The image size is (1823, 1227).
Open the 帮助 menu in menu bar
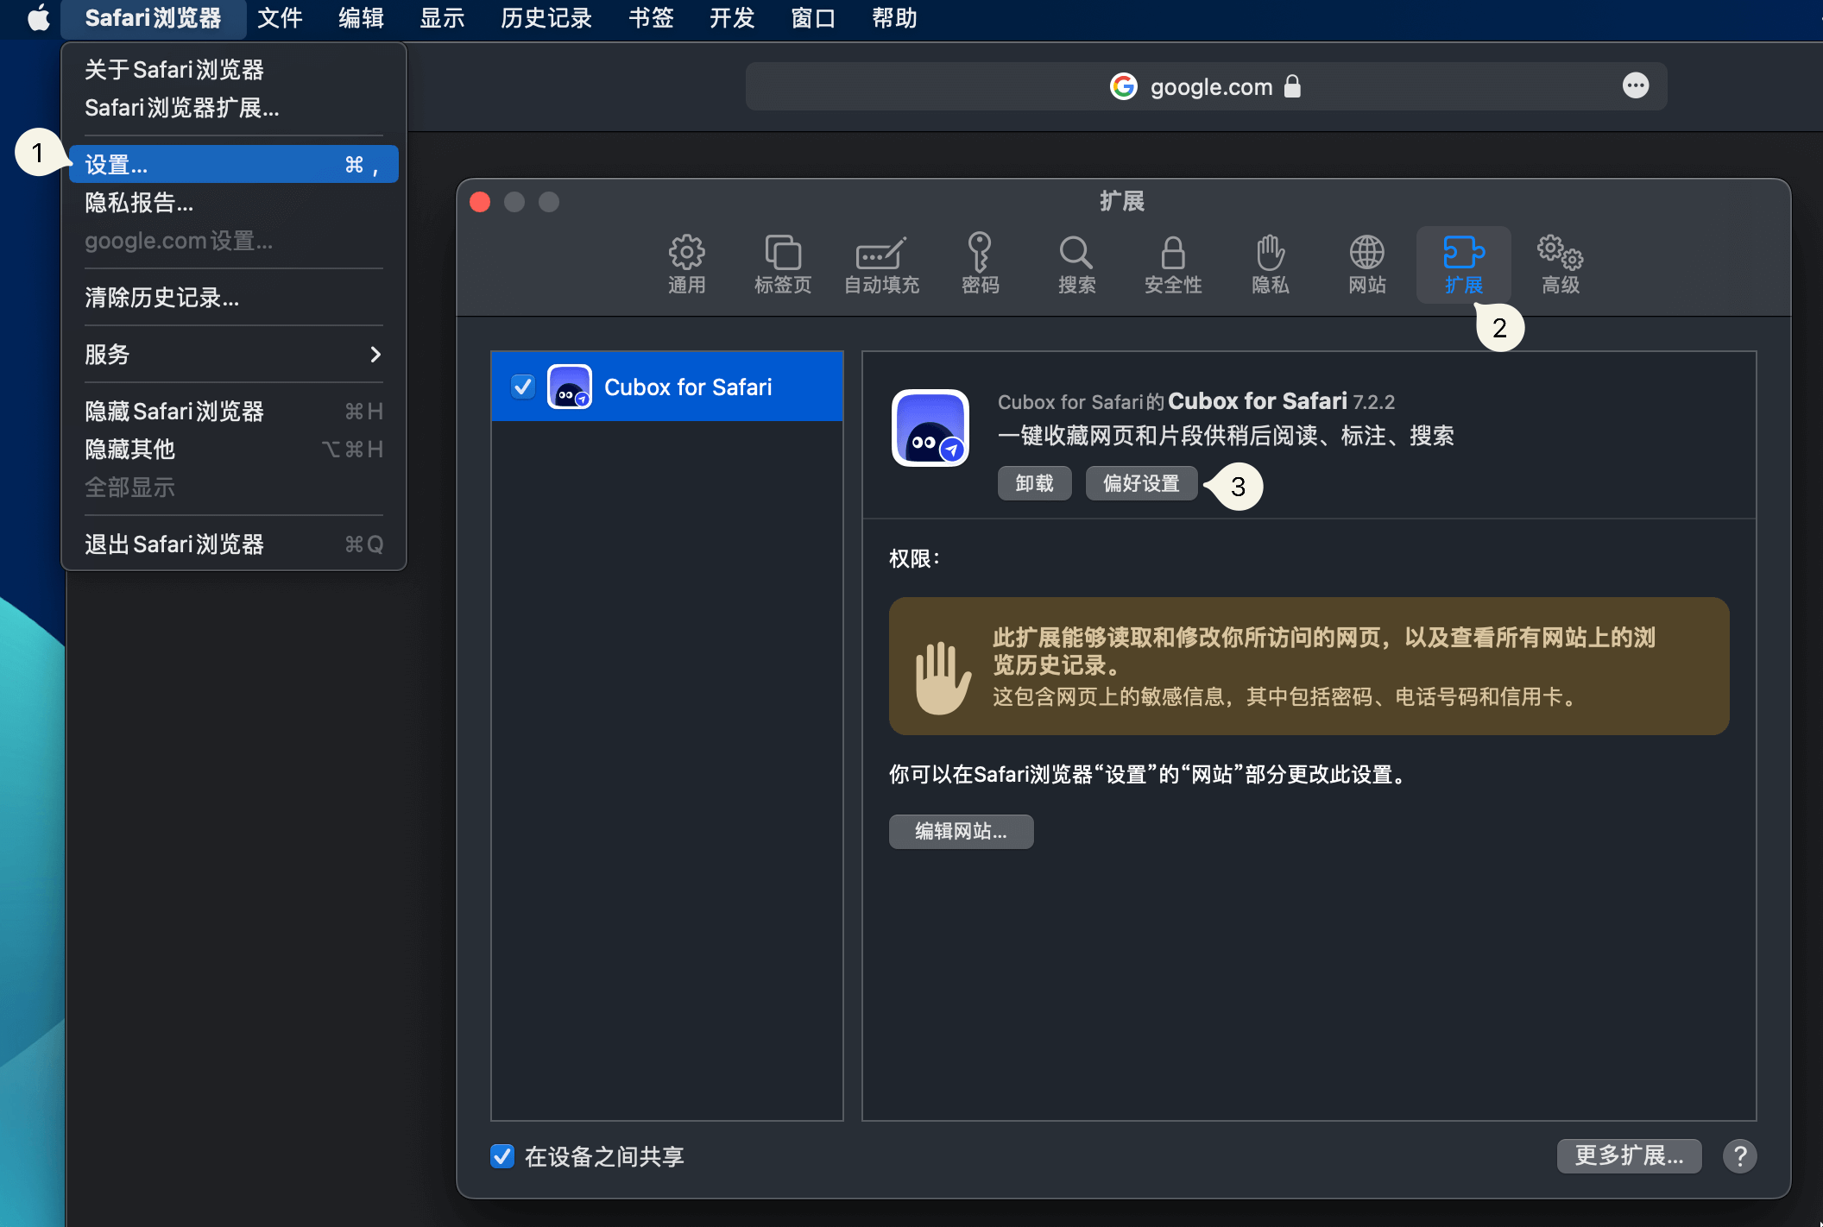(894, 18)
